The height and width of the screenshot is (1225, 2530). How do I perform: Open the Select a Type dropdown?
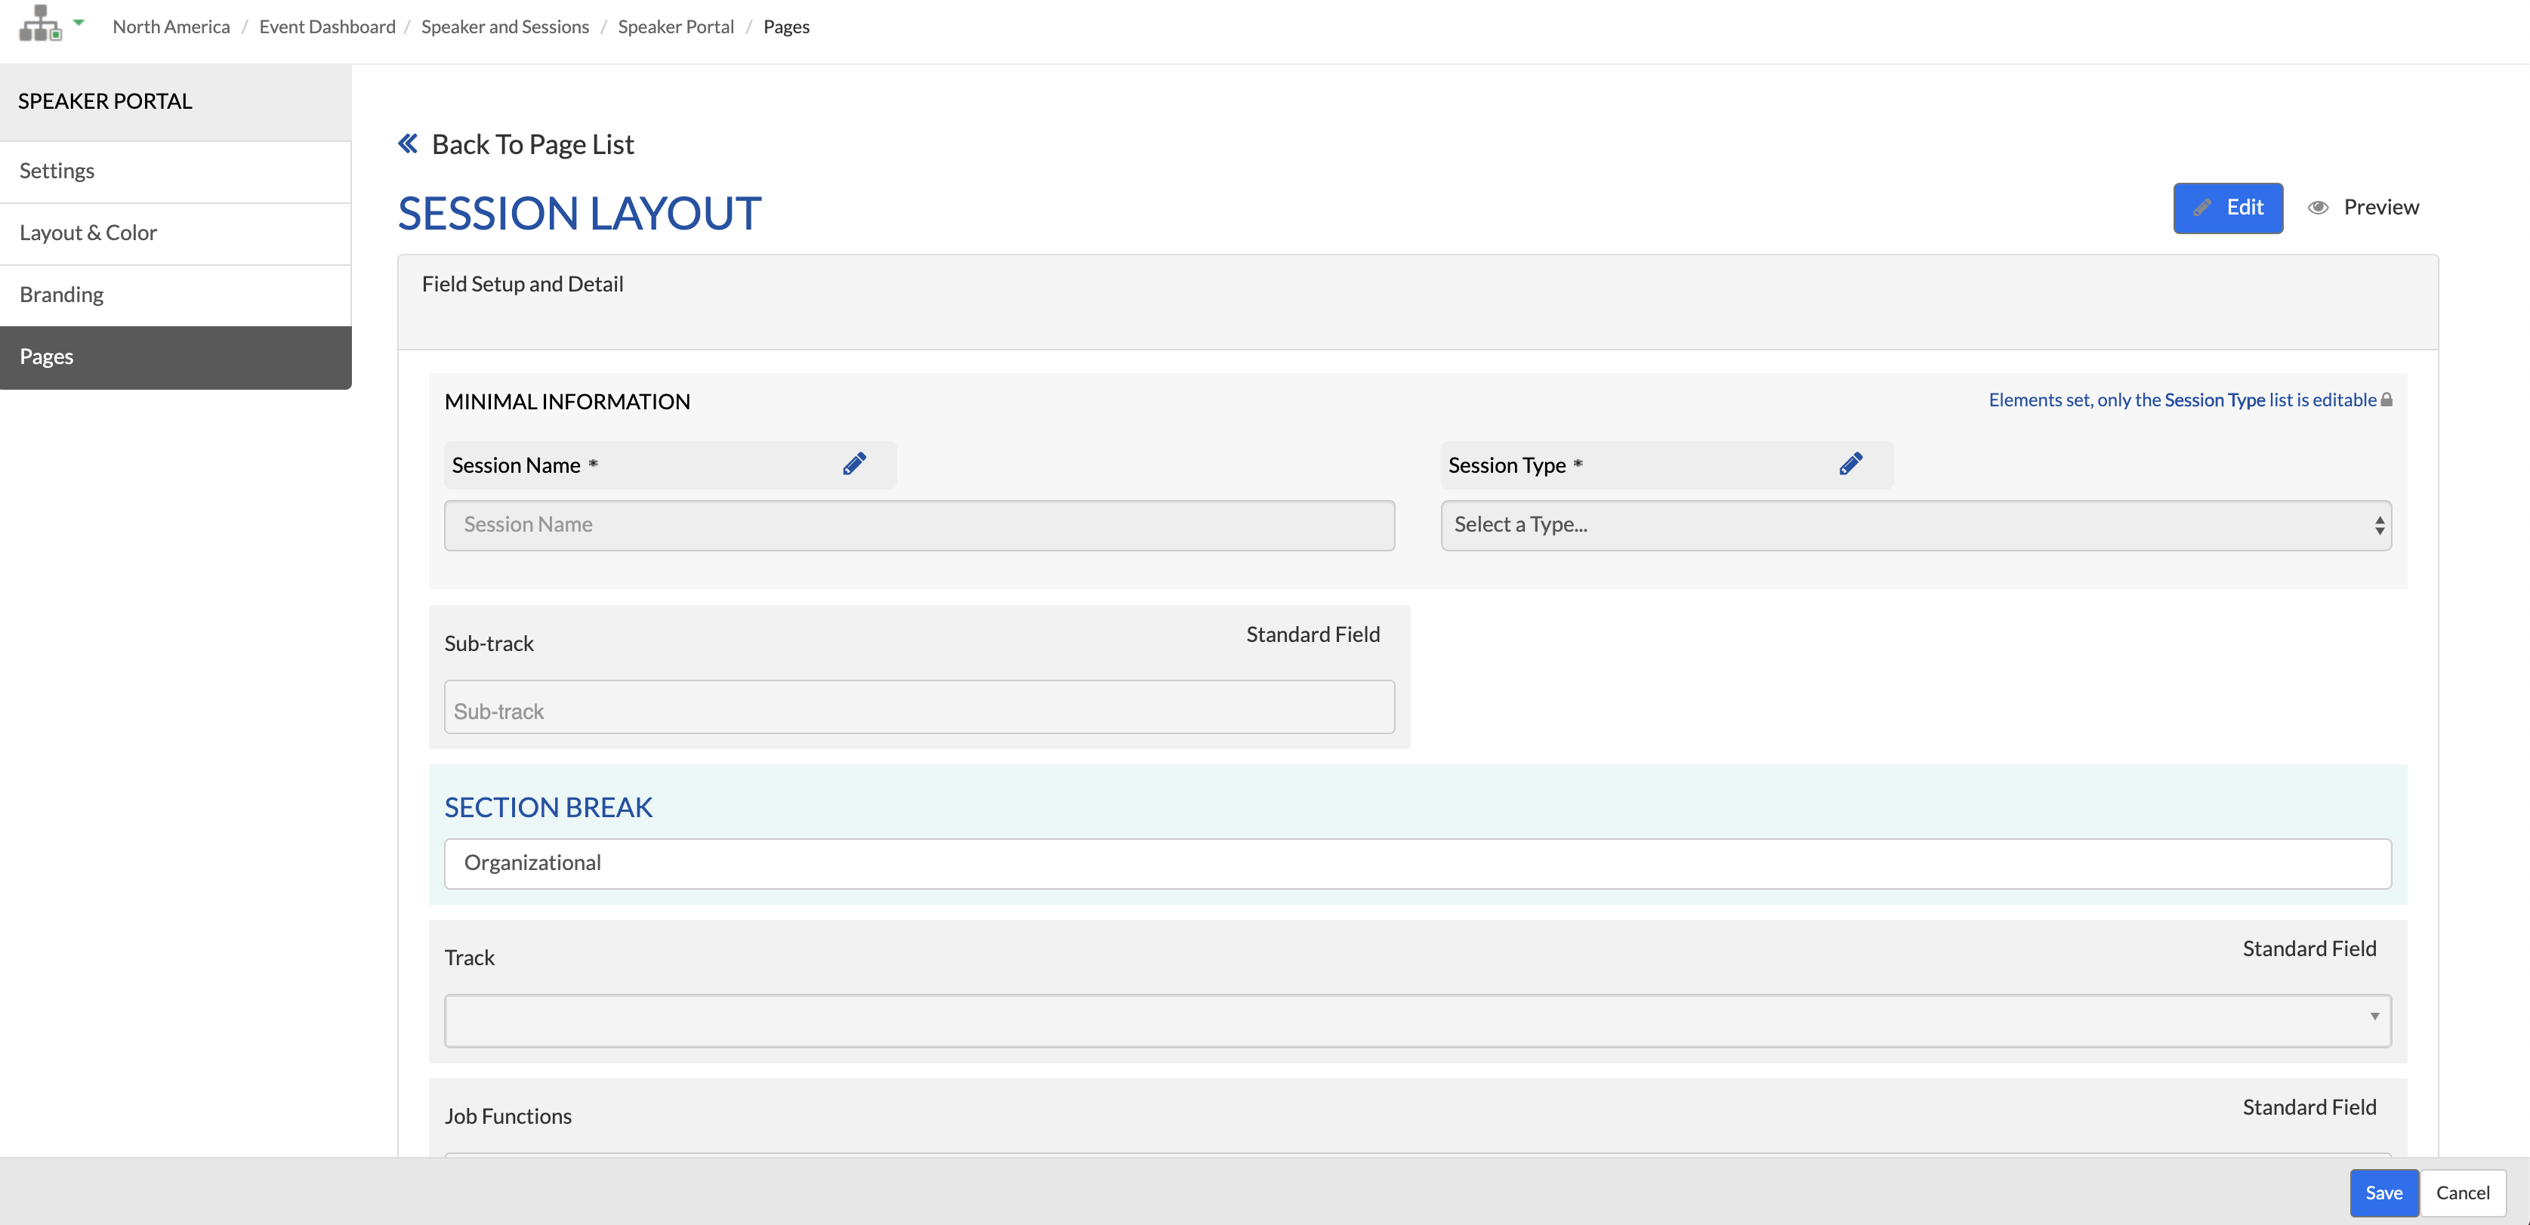1915,526
